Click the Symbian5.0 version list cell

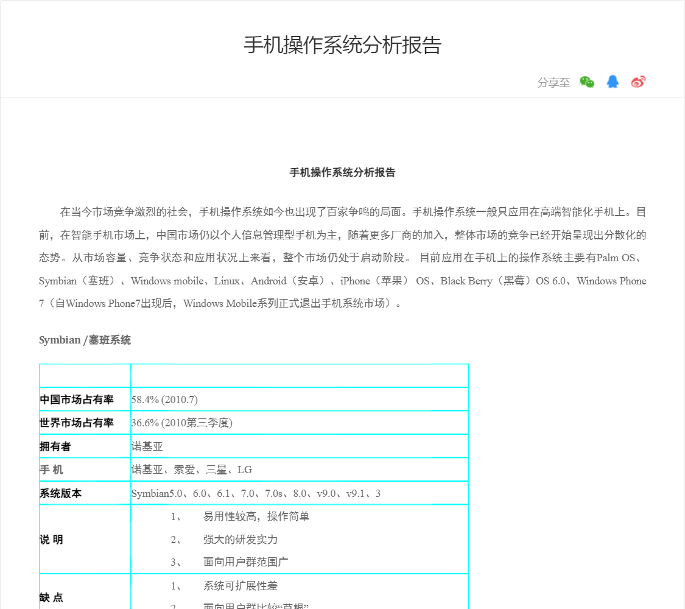(300, 493)
